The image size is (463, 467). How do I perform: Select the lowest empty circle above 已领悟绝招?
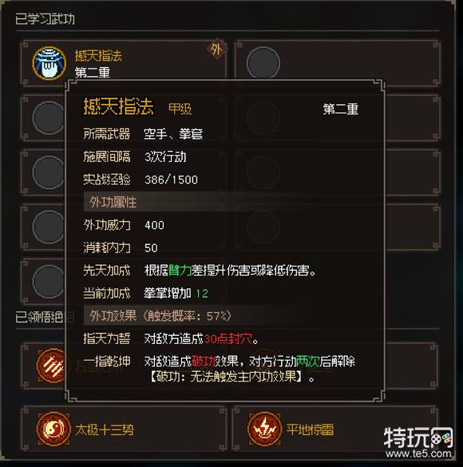pyautogui.click(x=49, y=282)
